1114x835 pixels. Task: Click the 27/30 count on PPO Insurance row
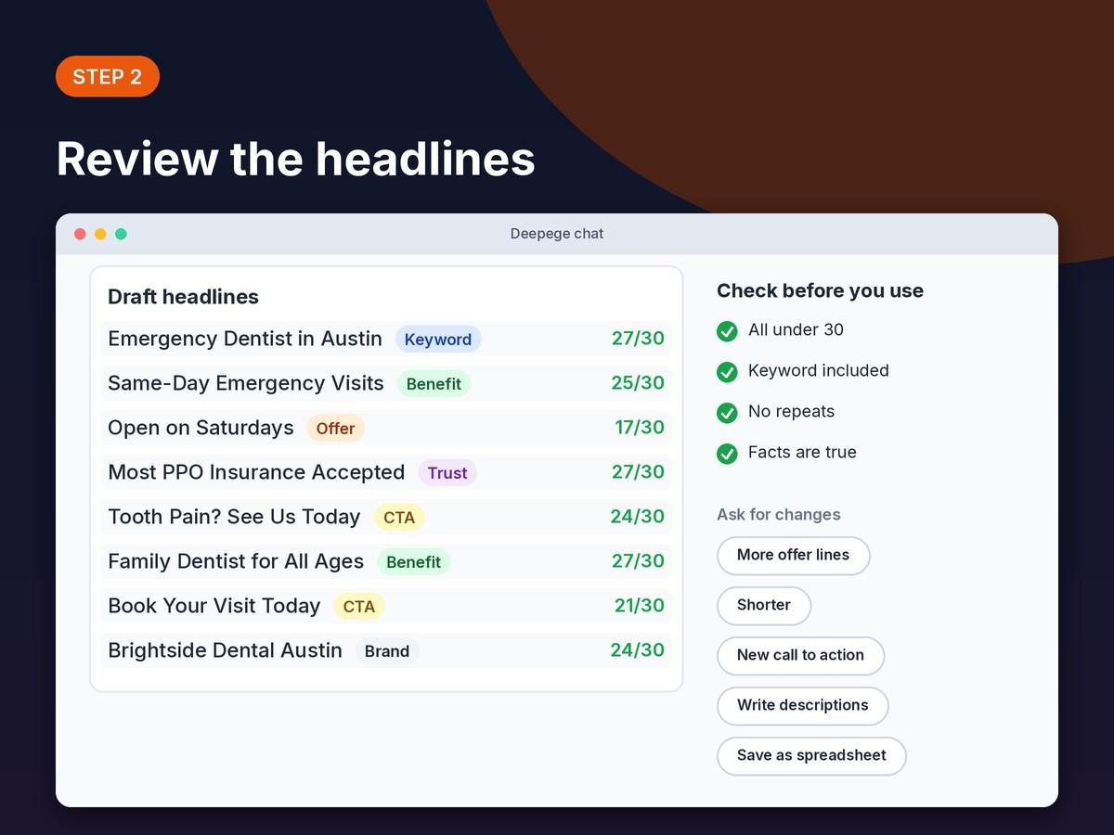[638, 472]
